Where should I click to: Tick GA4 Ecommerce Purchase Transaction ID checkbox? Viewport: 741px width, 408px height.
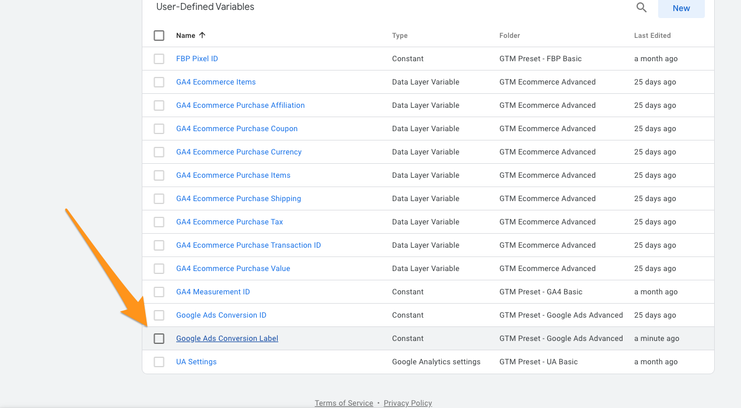(x=159, y=245)
